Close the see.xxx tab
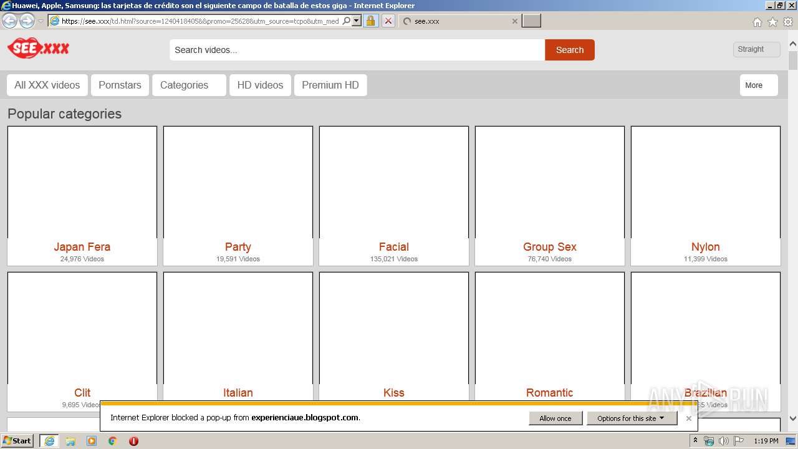Image resolution: width=798 pixels, height=449 pixels. (514, 21)
